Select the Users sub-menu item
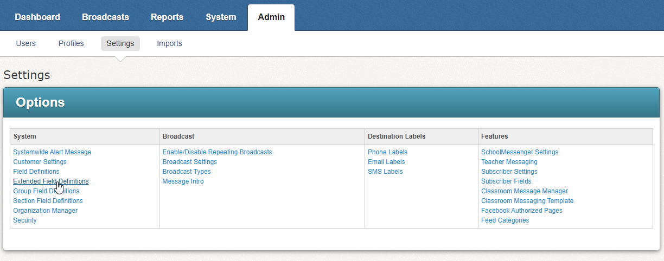 pos(26,43)
